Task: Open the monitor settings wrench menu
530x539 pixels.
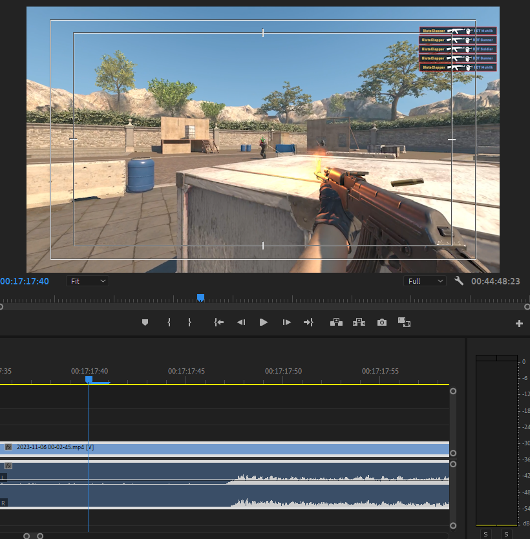Action: [x=459, y=281]
